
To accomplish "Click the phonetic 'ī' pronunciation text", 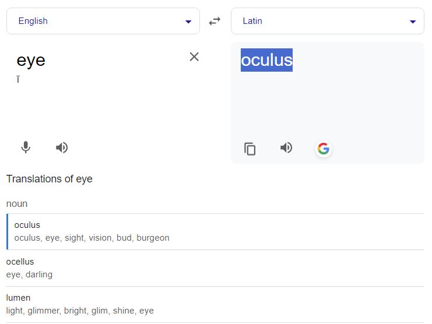I will tap(18, 79).
